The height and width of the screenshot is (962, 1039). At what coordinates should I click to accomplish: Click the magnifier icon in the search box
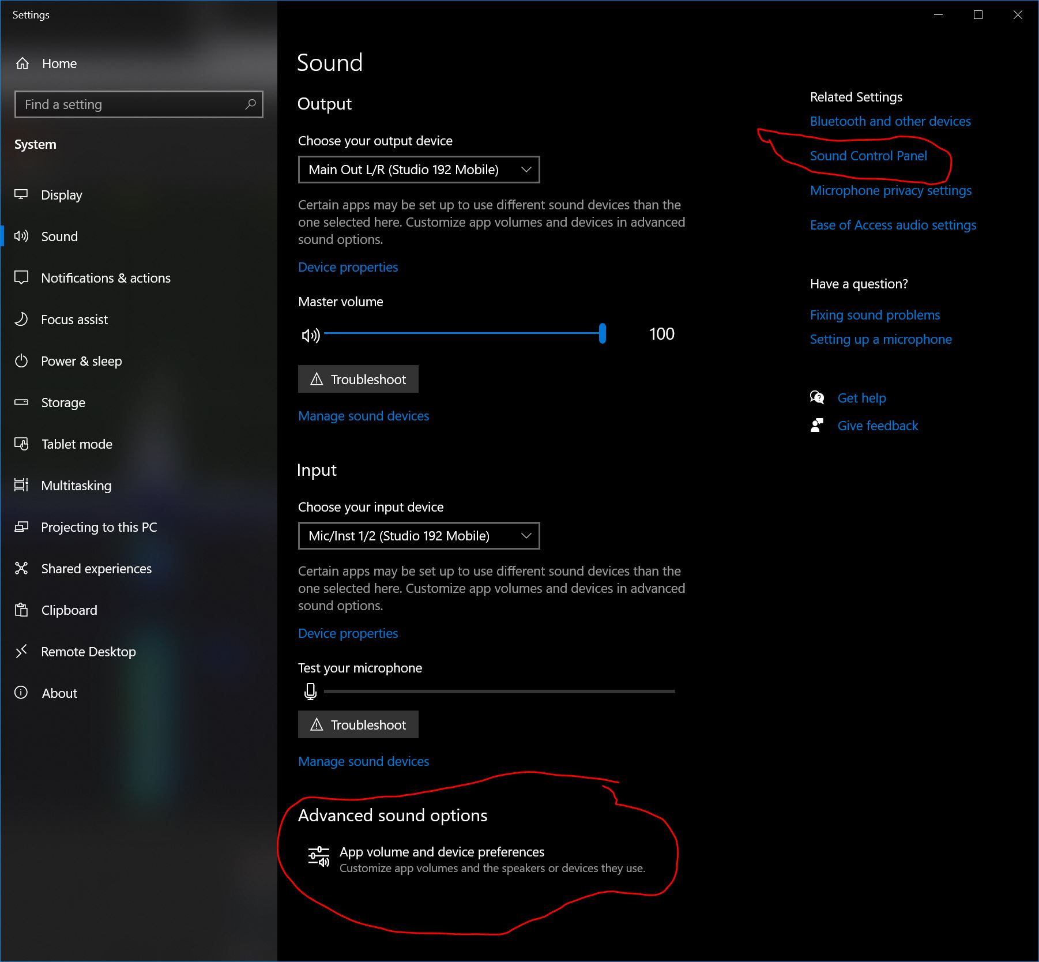(x=250, y=104)
